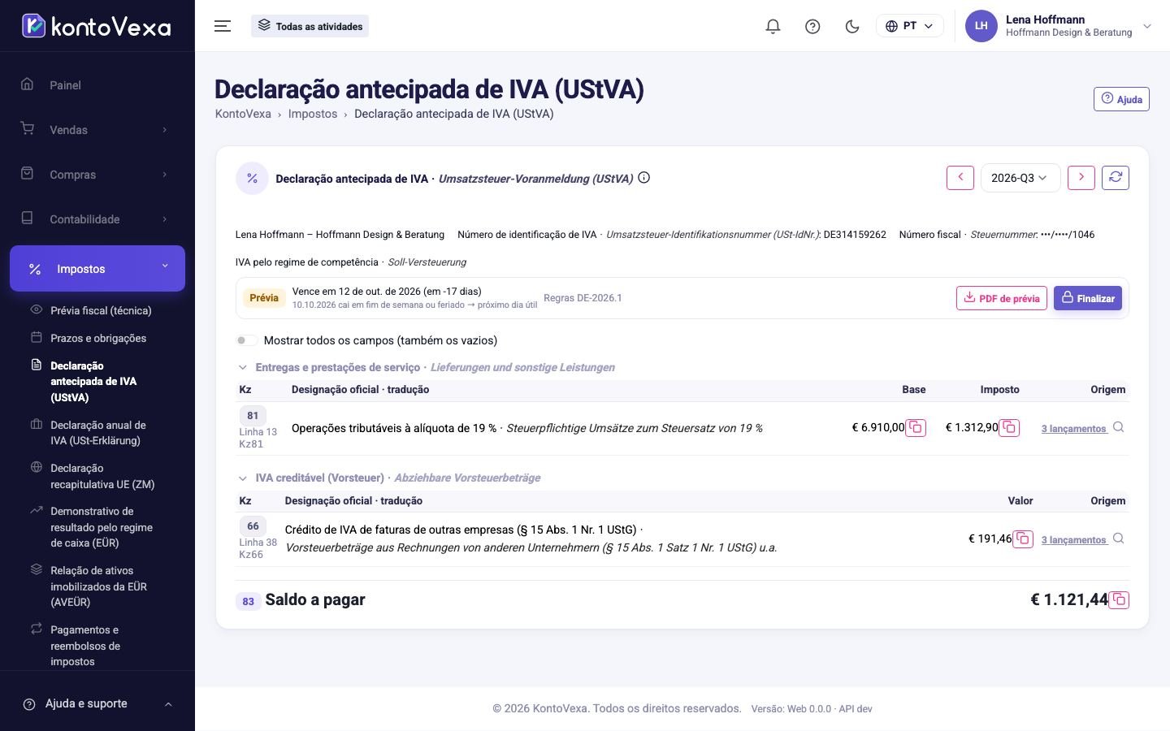
Task: Open Relação de ativos imobilizados (AVEÜR)
Action: pos(98,586)
